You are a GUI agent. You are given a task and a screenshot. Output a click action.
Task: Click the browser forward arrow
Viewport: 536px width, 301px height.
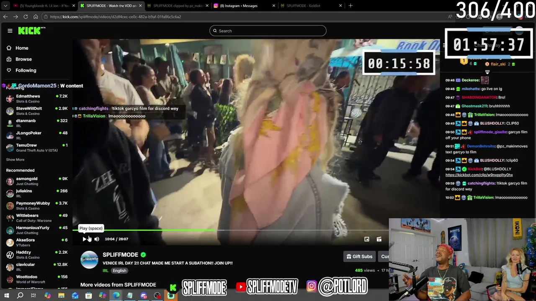pyautogui.click(x=15, y=17)
